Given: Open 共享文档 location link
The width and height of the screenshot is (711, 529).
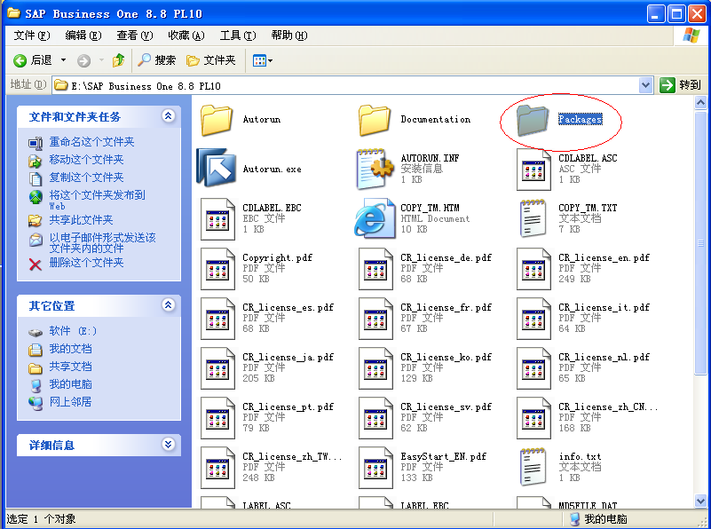Looking at the screenshot, I should (x=70, y=367).
